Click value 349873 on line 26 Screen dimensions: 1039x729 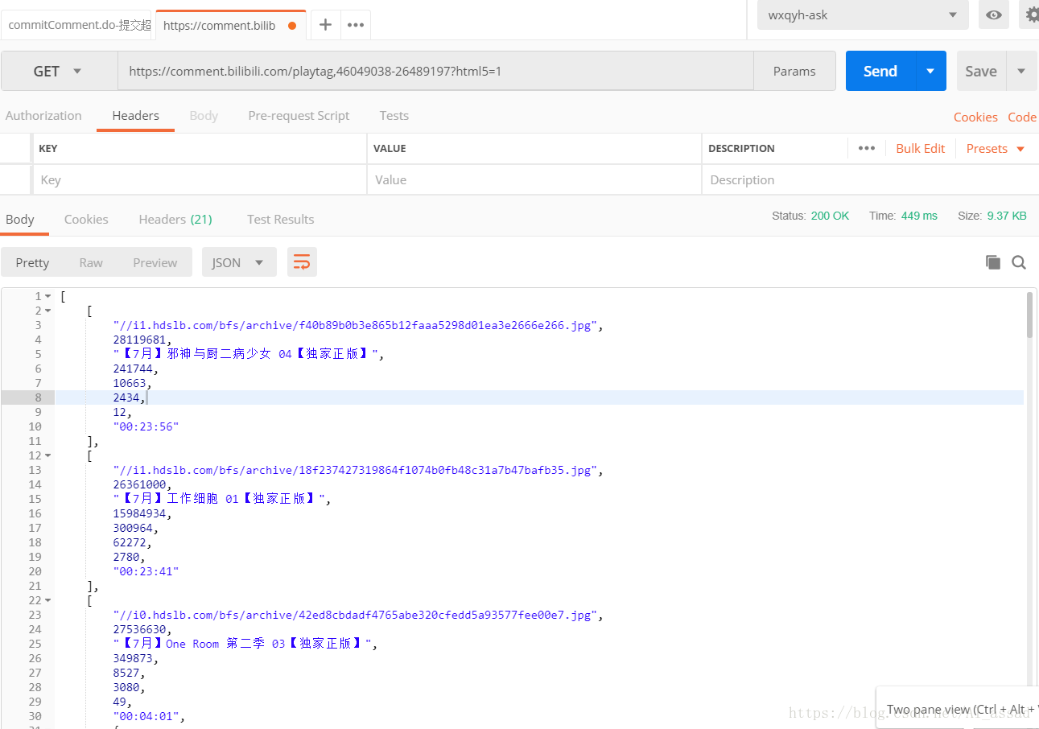(133, 658)
